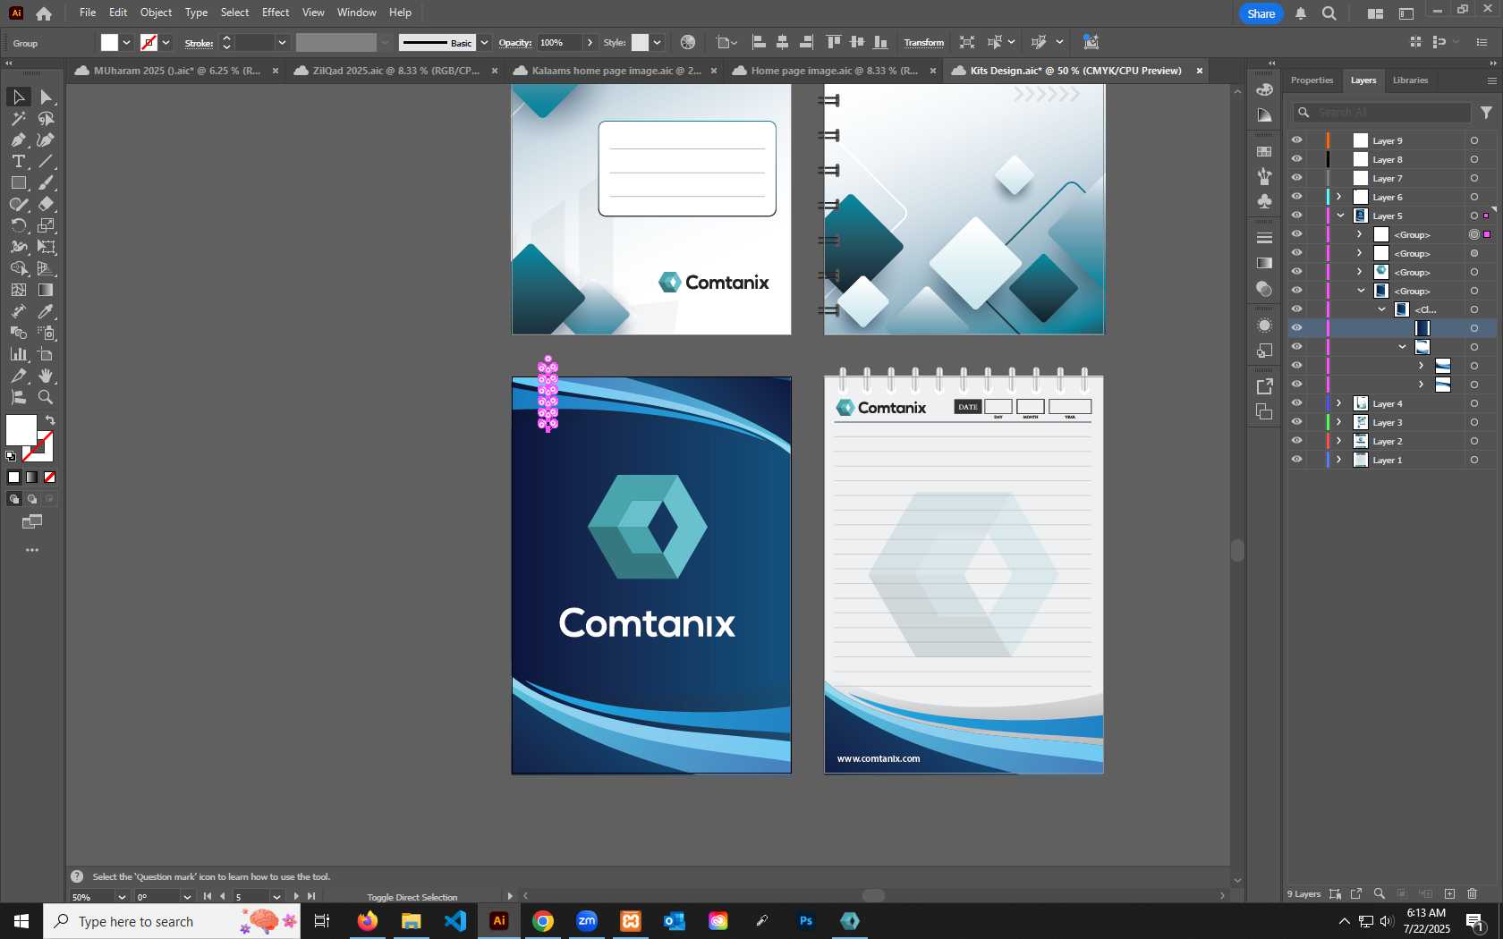Screen dimensions: 1503x939
Task: Delete selection with trash icon
Action: pos(1473,893)
